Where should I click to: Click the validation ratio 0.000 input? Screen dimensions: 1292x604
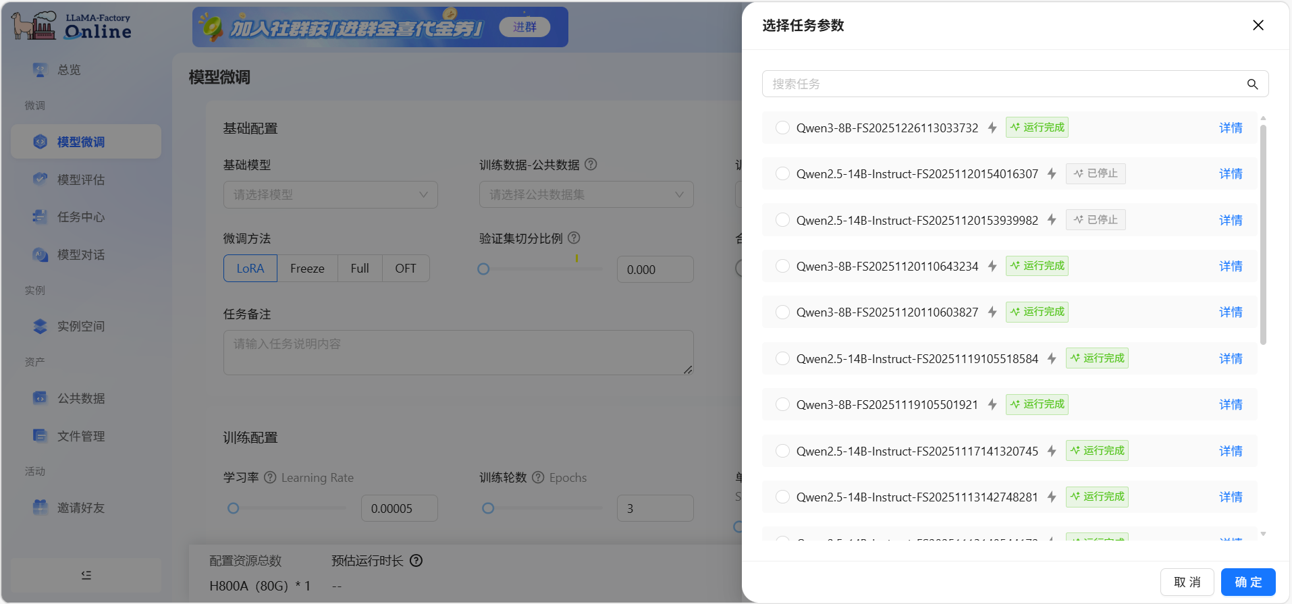pyautogui.click(x=655, y=269)
